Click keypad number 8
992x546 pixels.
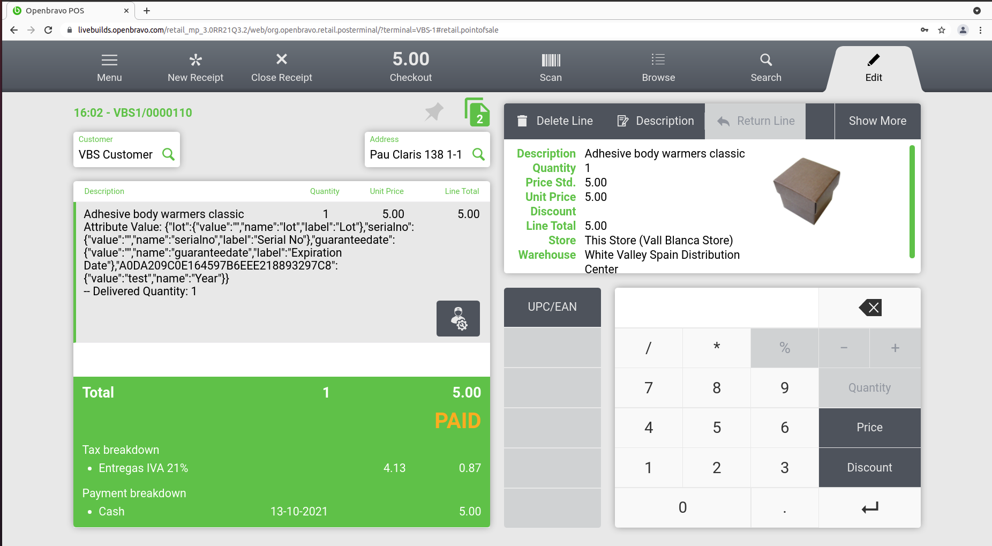point(717,388)
